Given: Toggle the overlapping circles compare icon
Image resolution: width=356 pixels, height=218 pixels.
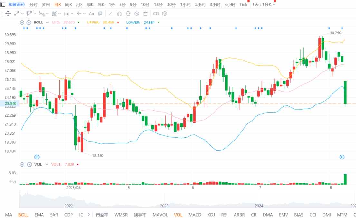Looking at the screenshot, I should 156,14.
